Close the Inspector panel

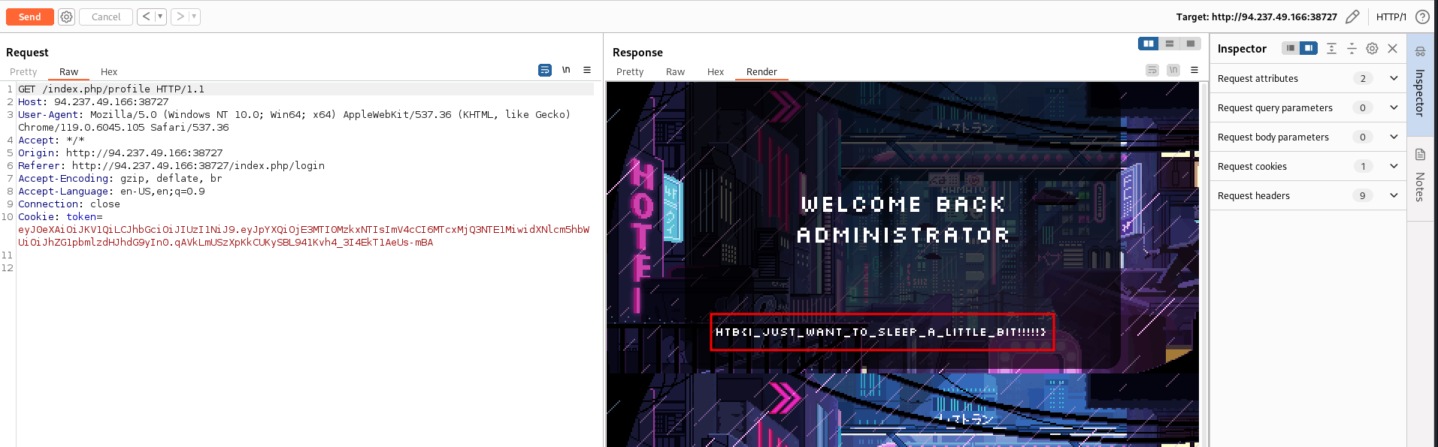point(1392,48)
